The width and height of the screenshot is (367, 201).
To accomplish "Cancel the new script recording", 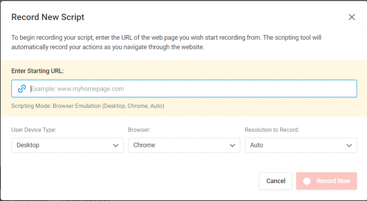I will (276, 181).
